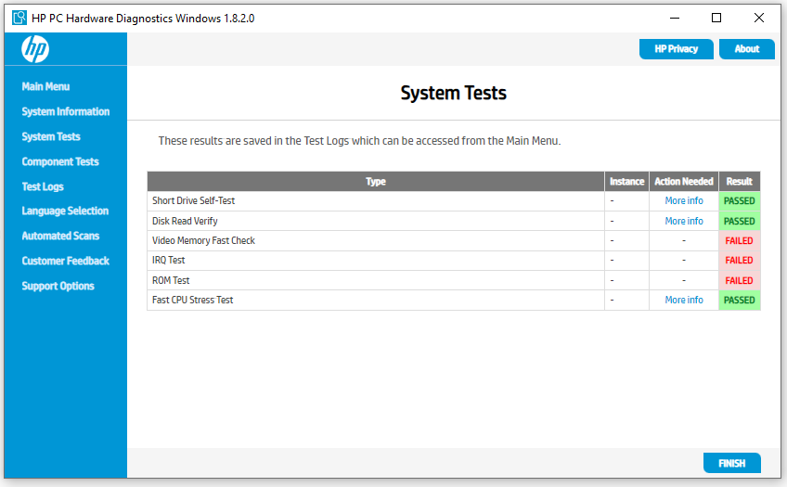
Task: Open More info for Fast CPU Stress Test
Action: [x=683, y=300]
